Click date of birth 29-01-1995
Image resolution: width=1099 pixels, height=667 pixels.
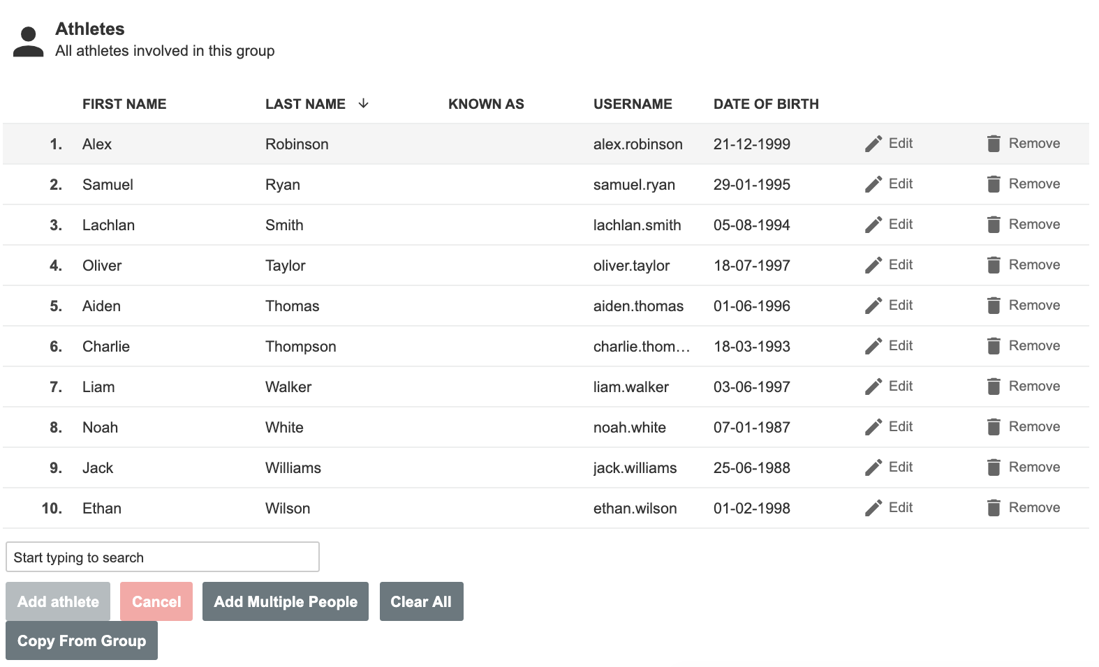(x=752, y=185)
